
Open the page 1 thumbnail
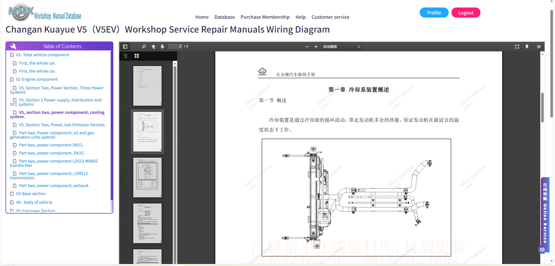point(147,86)
